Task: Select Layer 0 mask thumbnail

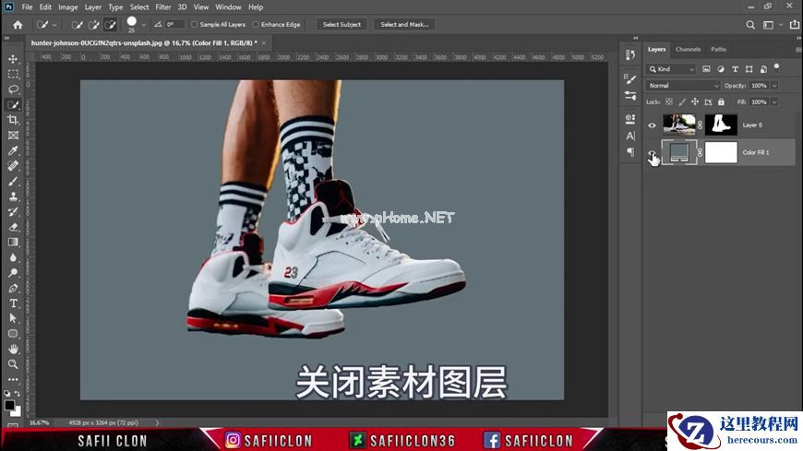Action: point(721,125)
